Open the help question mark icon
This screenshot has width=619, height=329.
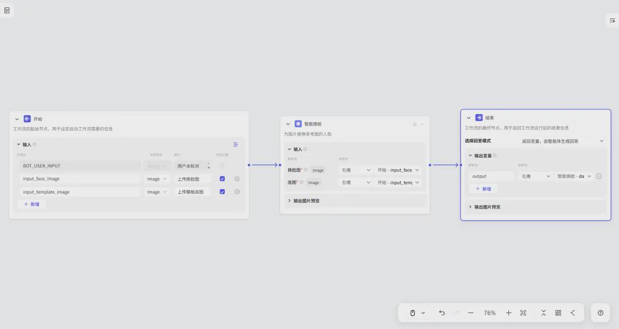click(601, 313)
